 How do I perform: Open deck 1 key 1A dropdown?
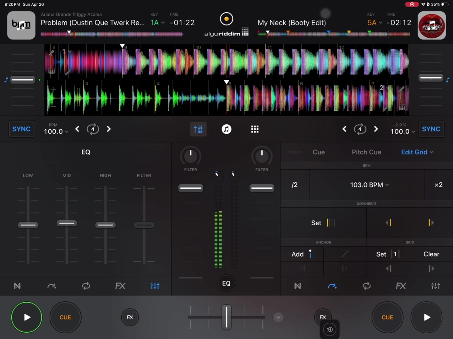coord(158,23)
